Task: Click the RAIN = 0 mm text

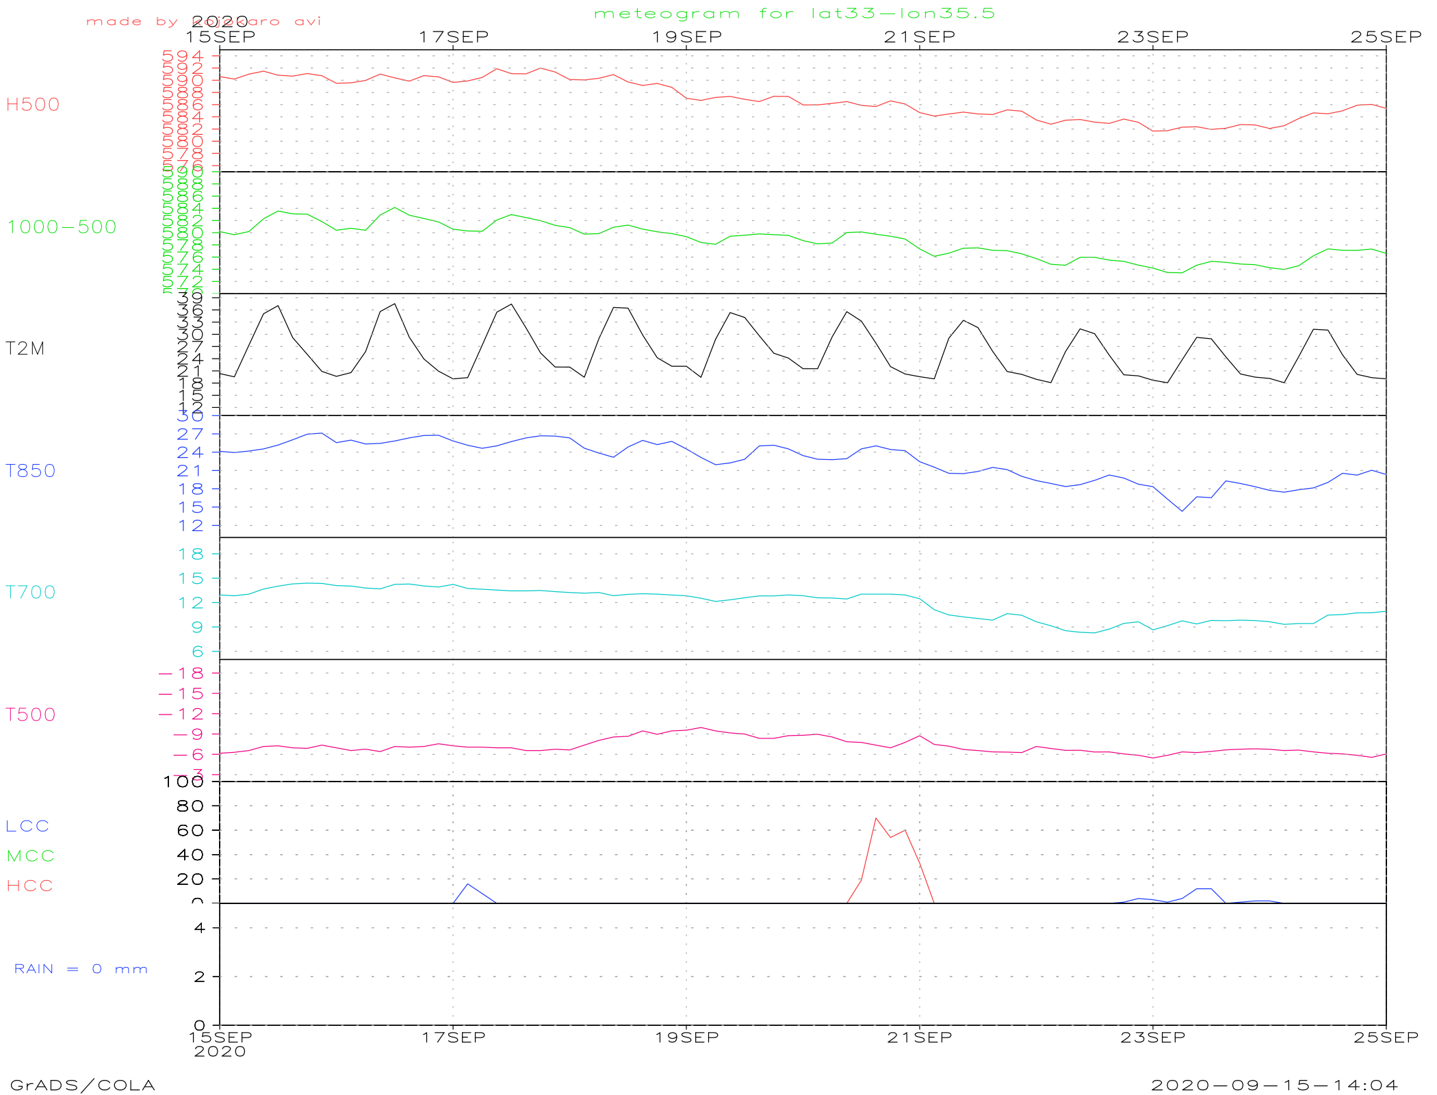Action: 81,969
